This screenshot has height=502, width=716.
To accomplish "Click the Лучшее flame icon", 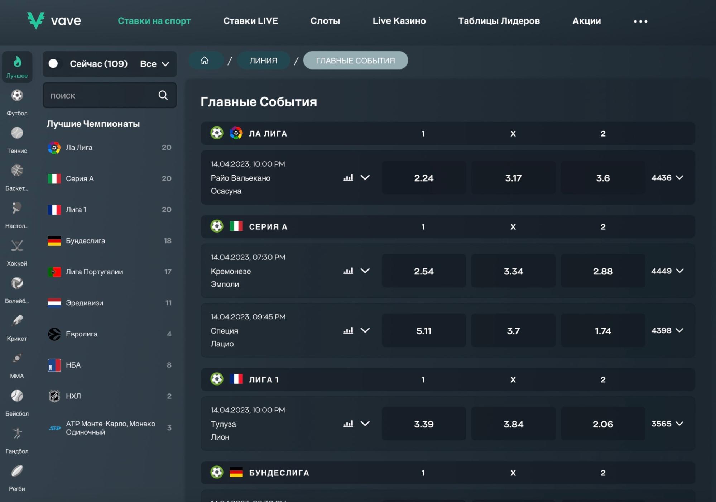I will coord(17,62).
